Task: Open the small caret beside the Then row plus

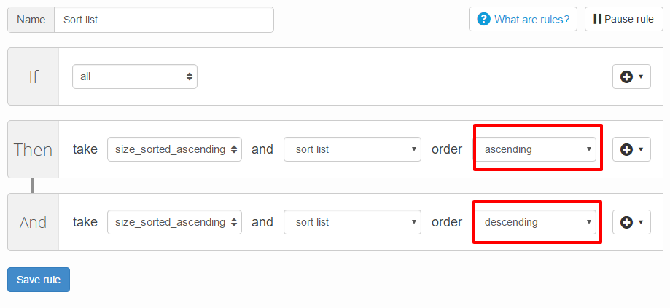Action: [641, 150]
